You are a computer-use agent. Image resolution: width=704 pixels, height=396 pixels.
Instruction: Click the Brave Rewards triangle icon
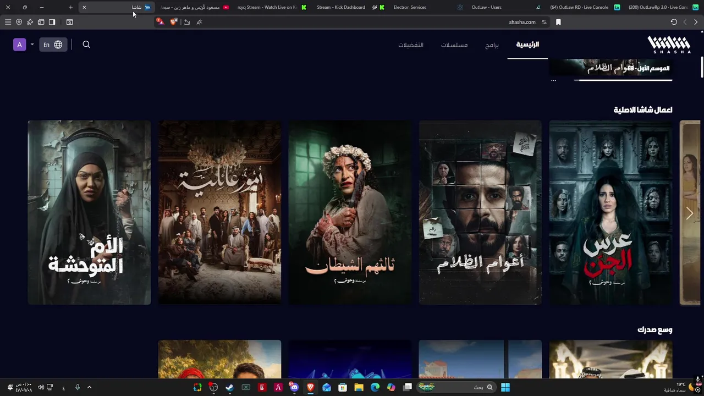point(160,22)
